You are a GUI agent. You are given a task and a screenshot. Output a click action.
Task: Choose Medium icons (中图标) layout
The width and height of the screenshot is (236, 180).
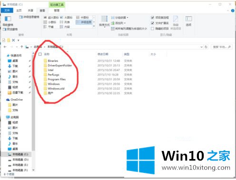(x=83, y=18)
